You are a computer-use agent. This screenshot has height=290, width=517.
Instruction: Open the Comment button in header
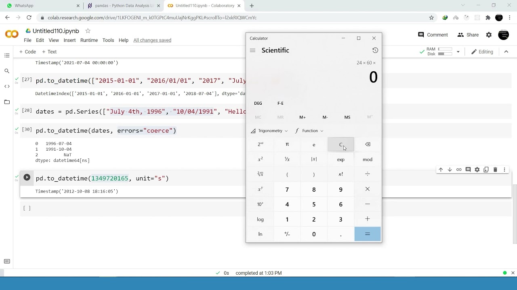click(x=433, y=35)
